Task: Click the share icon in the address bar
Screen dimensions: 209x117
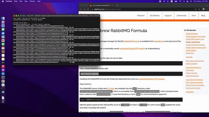Action: pos(196,9)
